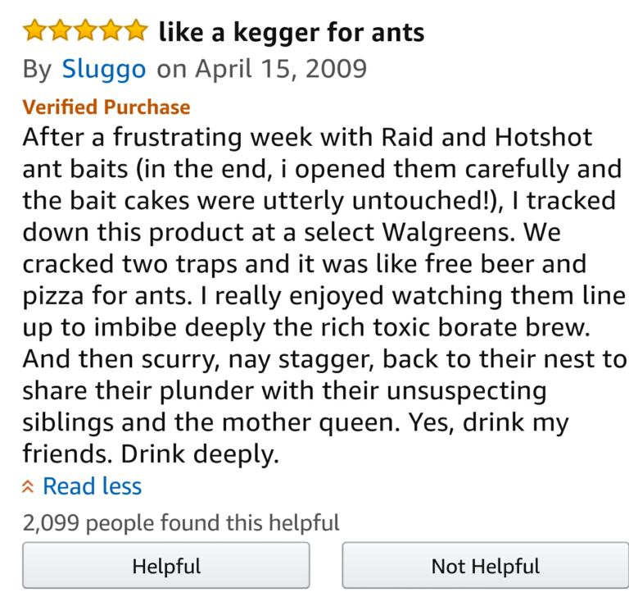Viewport: 629px width, 606px height.
Task: Click the '2,099 people found this helpful' text
Action: tap(181, 522)
